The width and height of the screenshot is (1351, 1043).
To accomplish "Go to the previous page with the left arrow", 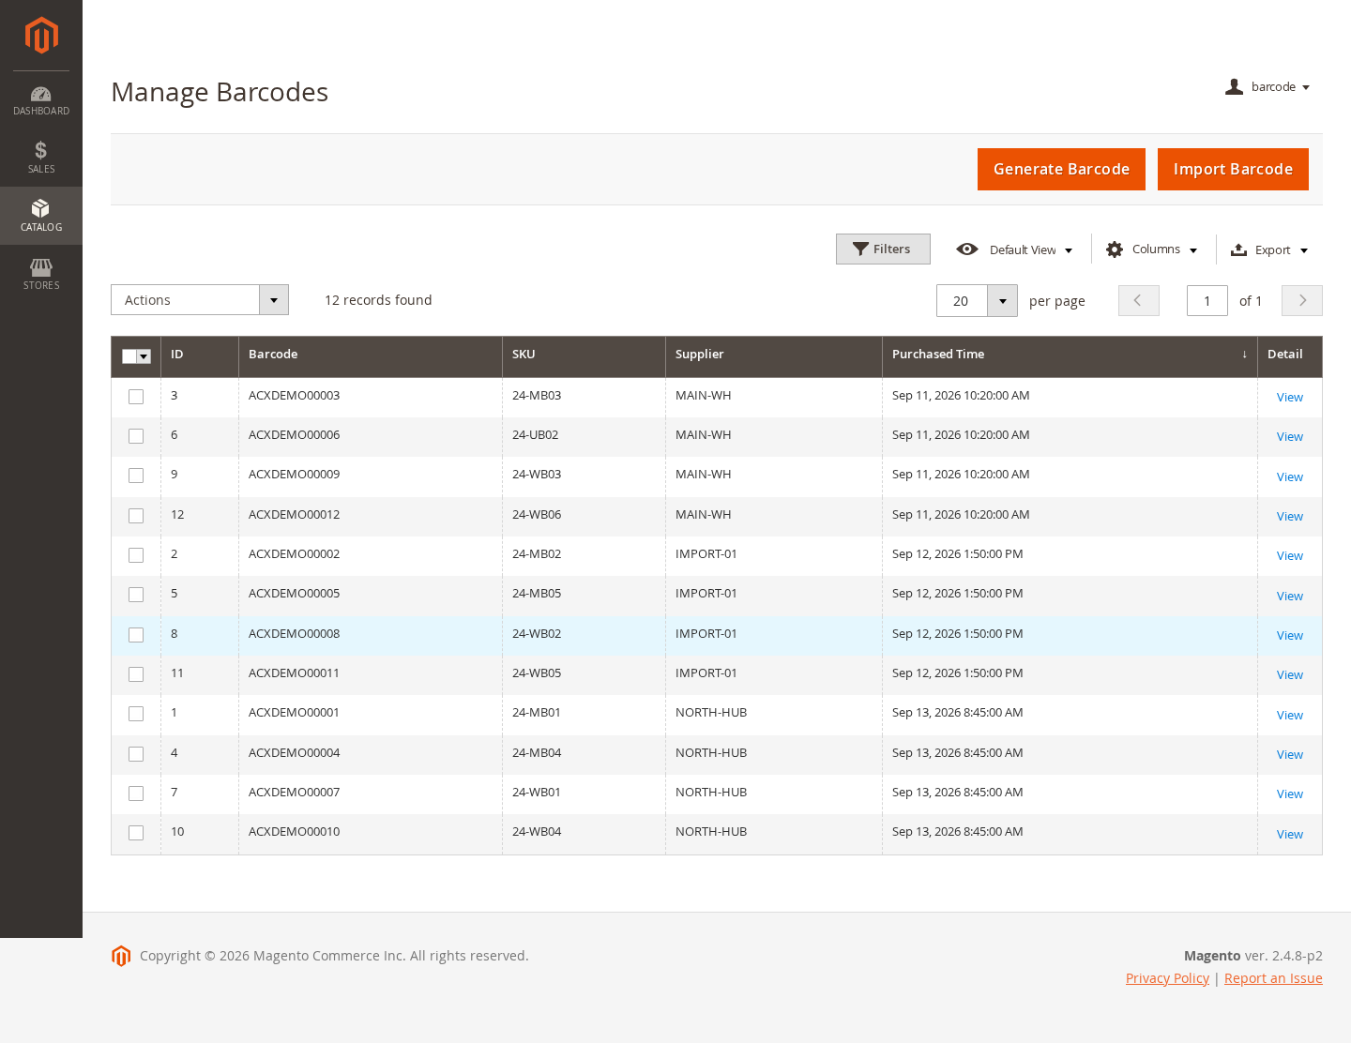I will (x=1139, y=300).
